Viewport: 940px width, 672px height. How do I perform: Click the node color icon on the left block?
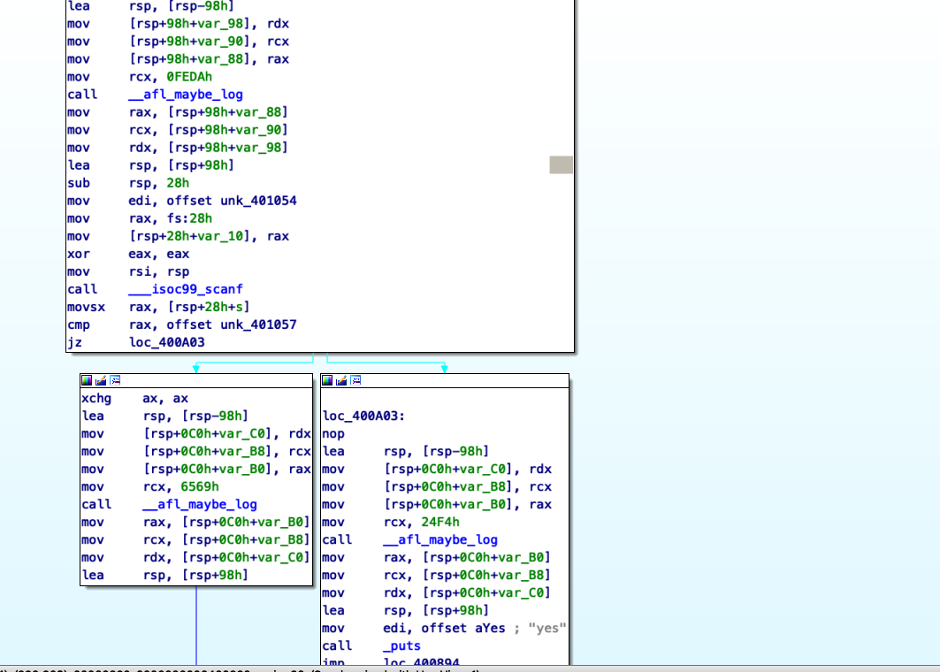click(x=87, y=380)
